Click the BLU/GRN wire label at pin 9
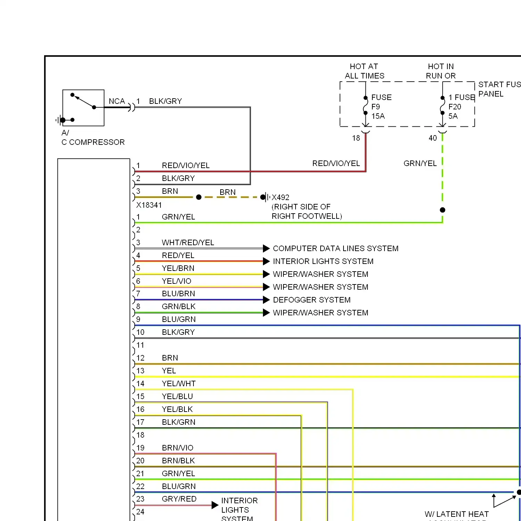 click(x=179, y=319)
